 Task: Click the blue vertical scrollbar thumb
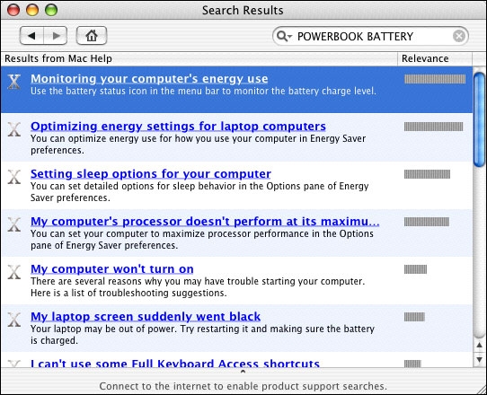pos(479,119)
